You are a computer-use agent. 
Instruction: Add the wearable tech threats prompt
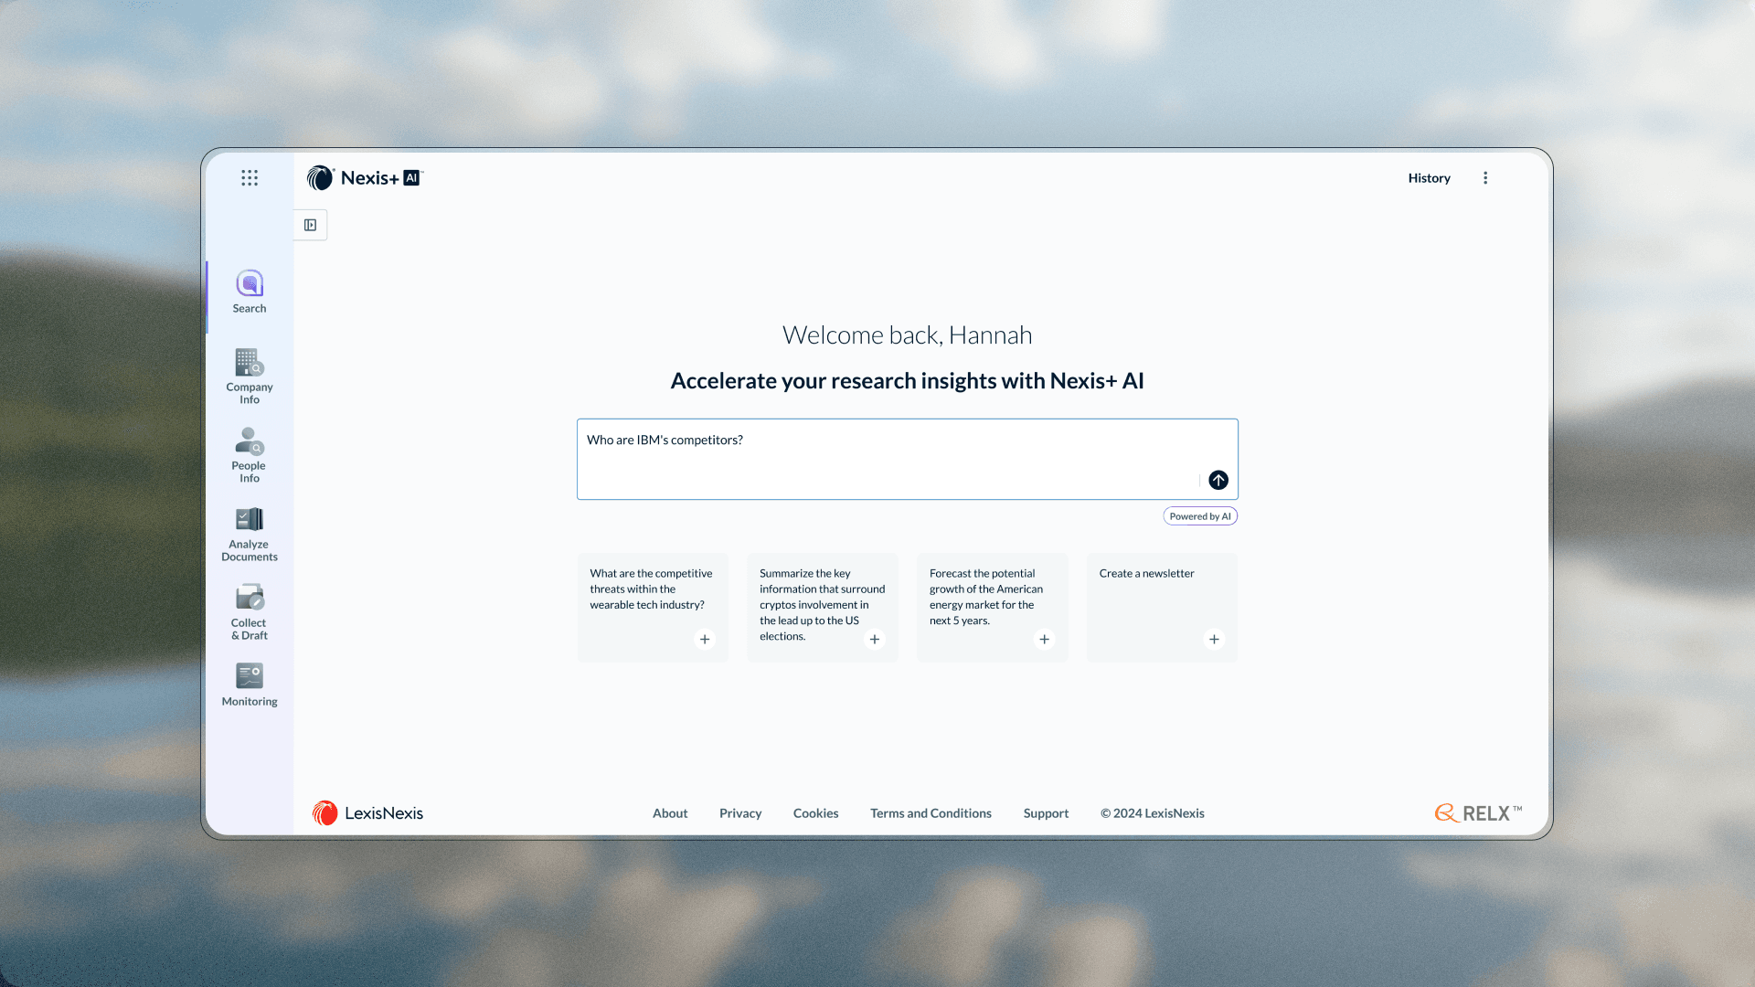click(x=705, y=639)
